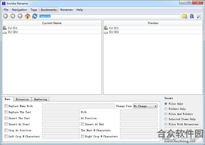Image resolution: width=205 pixels, height=145 pixels.
Task: Open the File menu
Action: 6,10
